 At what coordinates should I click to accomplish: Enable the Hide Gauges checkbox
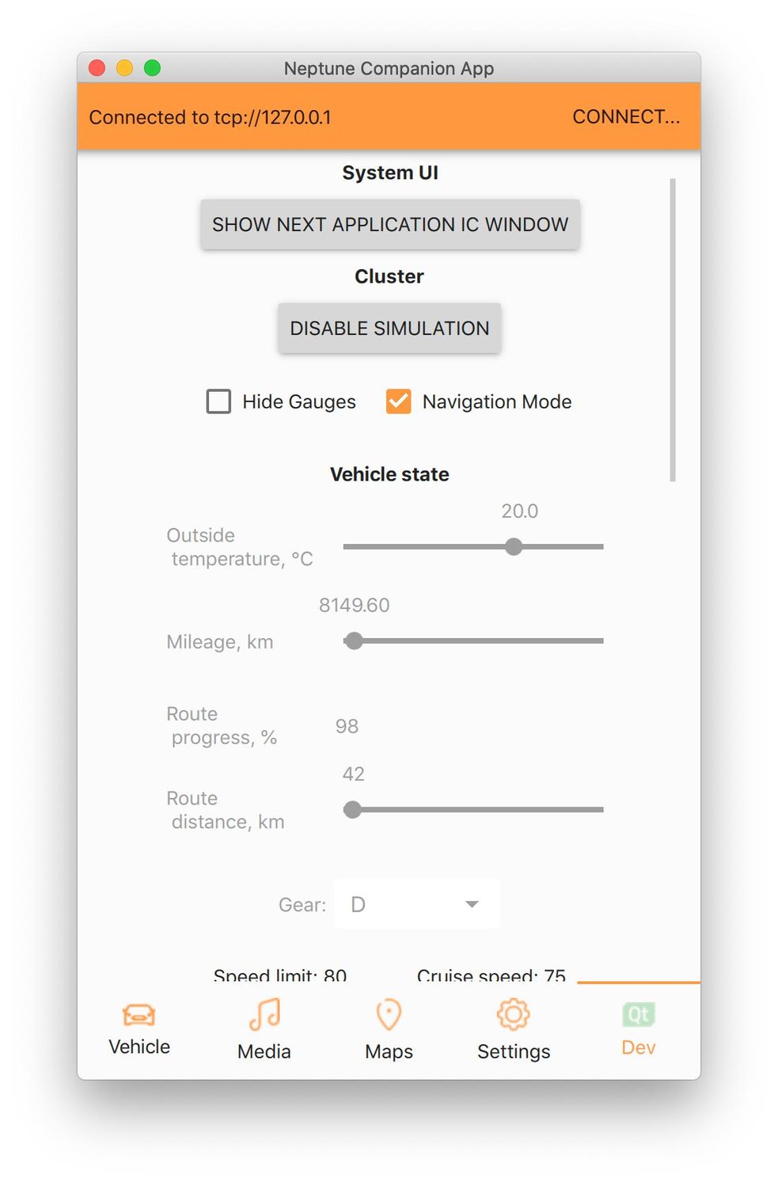click(x=218, y=401)
